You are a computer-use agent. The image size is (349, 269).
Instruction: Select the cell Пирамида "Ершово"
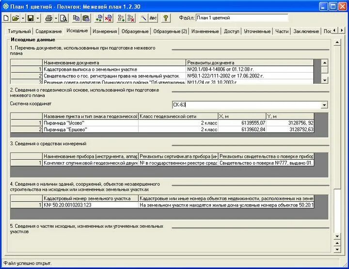point(90,130)
